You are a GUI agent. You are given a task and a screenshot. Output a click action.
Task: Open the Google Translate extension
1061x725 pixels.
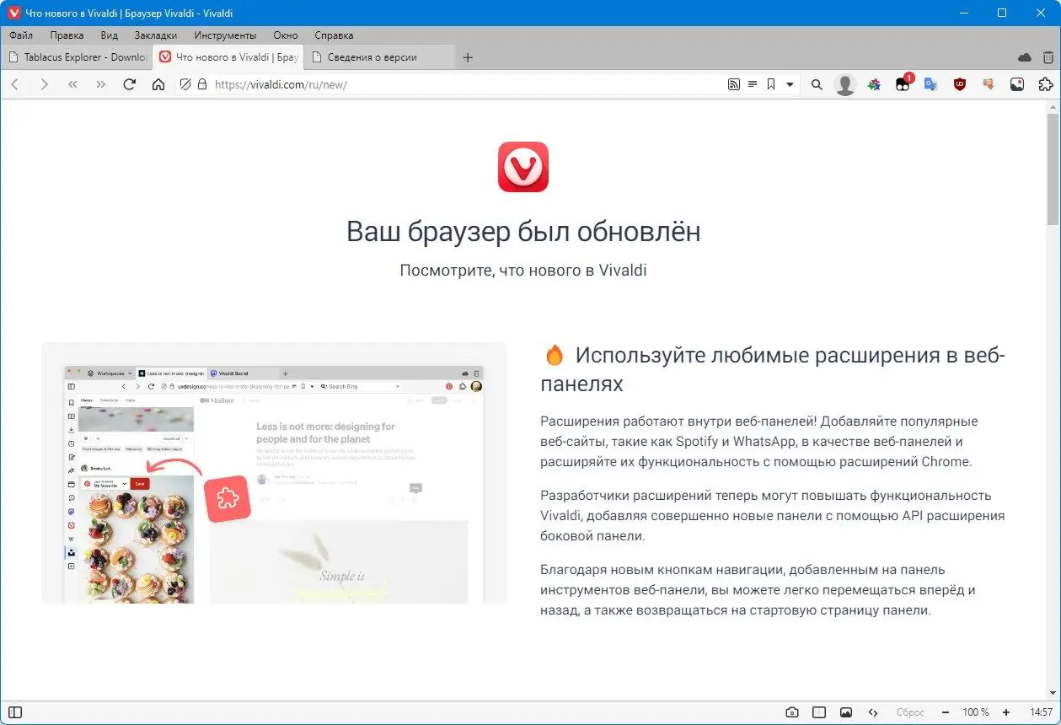[x=930, y=84]
